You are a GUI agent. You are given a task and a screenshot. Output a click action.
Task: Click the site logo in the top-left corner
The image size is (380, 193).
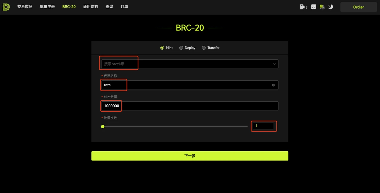6,7
